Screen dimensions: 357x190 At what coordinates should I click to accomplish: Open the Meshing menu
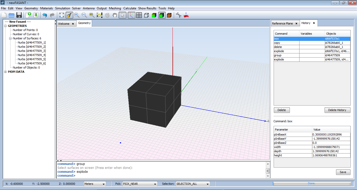tap(115, 8)
